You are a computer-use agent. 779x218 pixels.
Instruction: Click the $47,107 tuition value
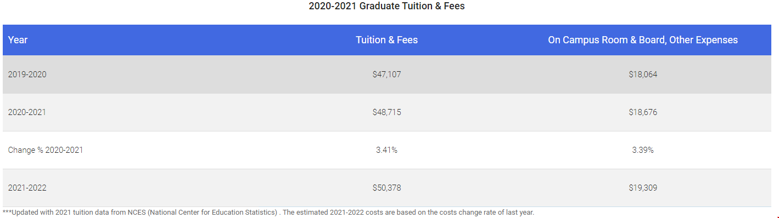[386, 74]
